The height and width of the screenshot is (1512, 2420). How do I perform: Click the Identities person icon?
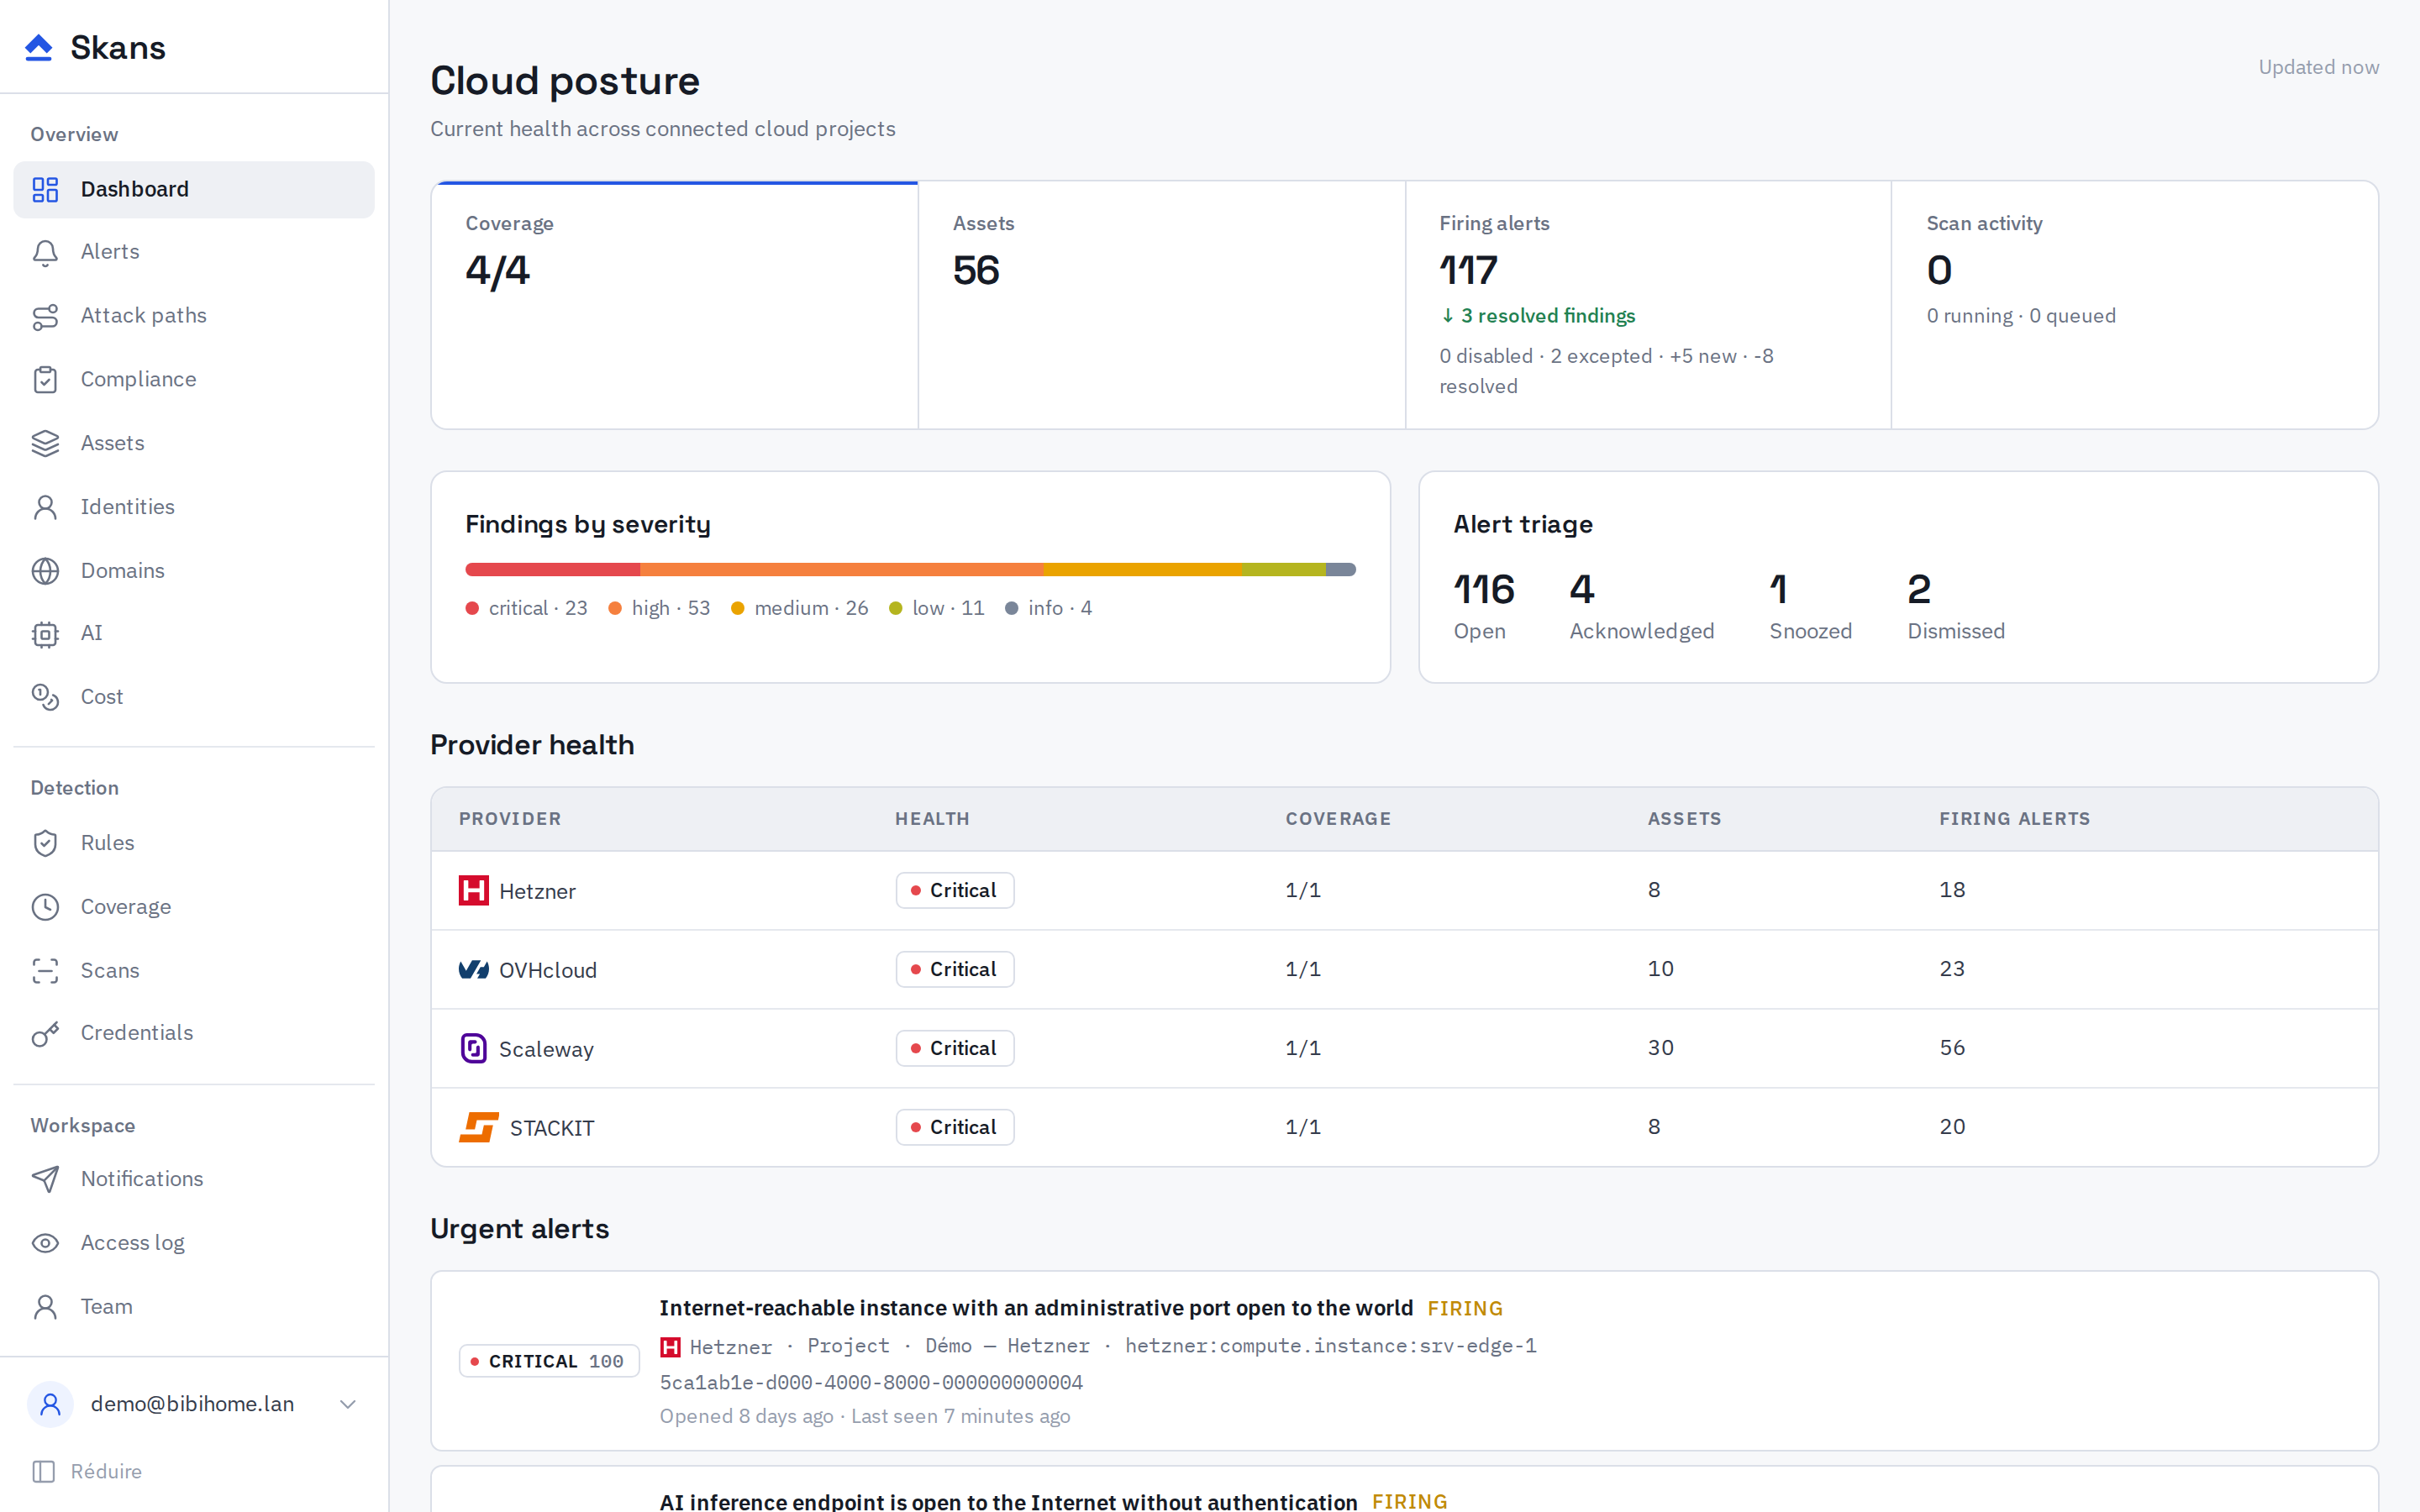(x=45, y=507)
